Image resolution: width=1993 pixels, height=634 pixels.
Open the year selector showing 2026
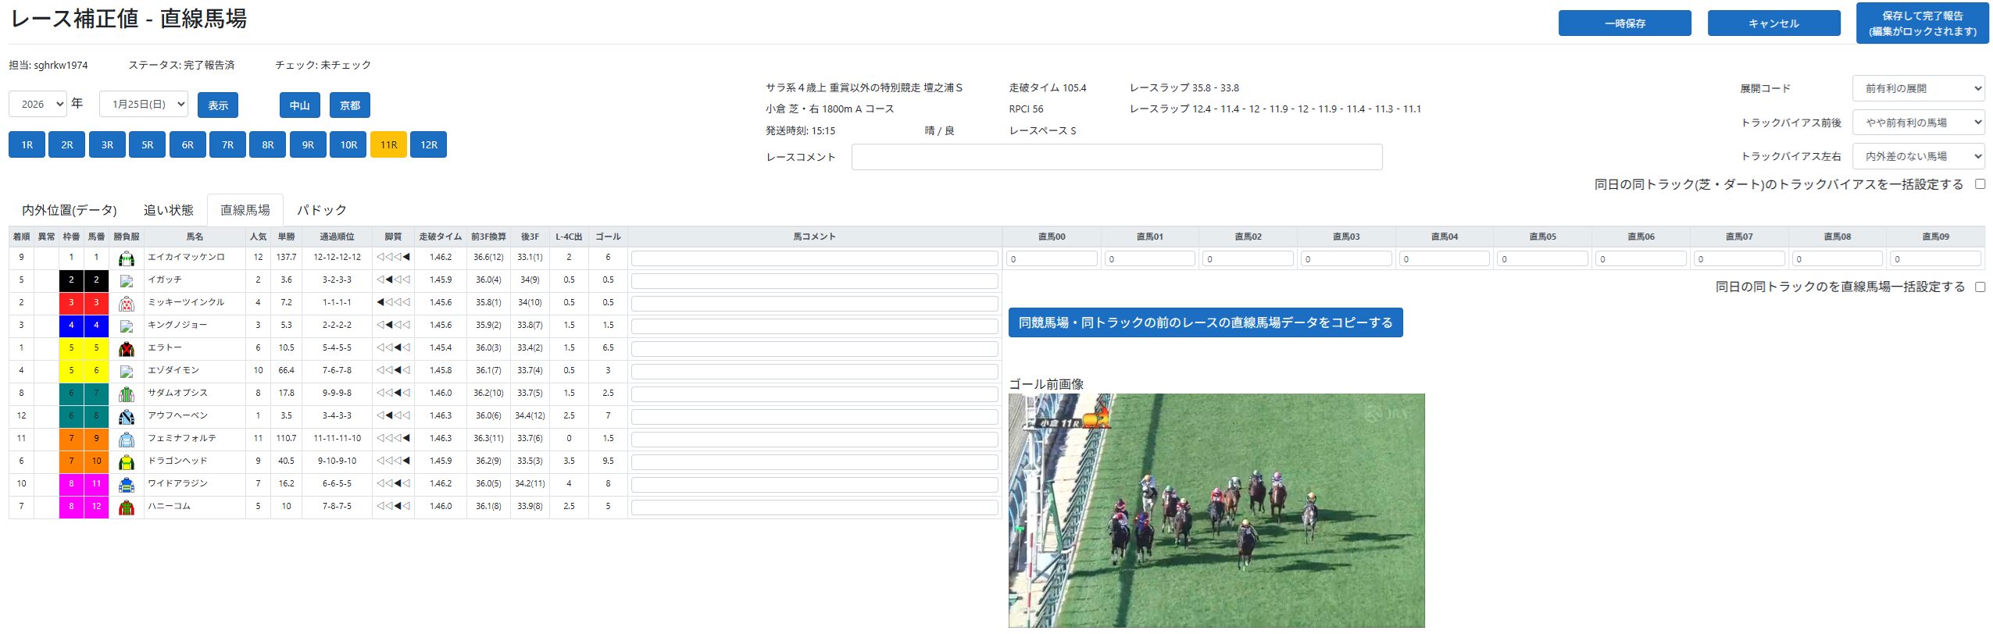tap(38, 104)
